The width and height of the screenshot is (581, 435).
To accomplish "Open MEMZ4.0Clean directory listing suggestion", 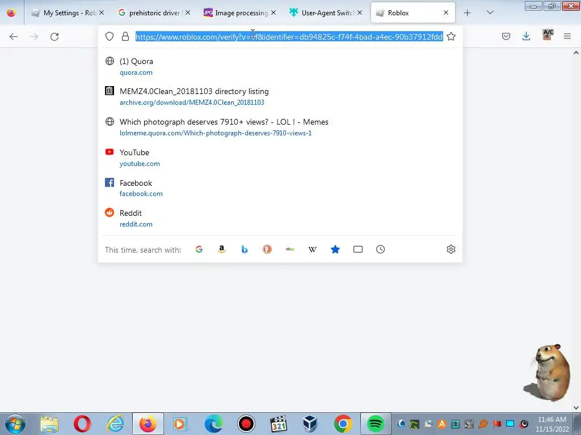I will [x=280, y=96].
